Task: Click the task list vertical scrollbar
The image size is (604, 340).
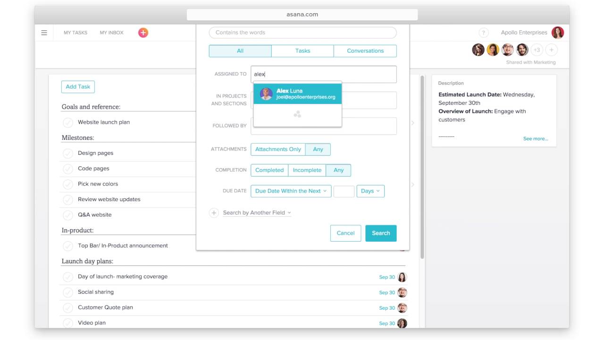Action: [422, 166]
